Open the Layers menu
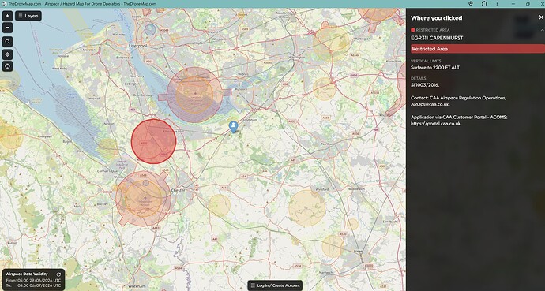This screenshot has height=291, width=545. (x=28, y=16)
